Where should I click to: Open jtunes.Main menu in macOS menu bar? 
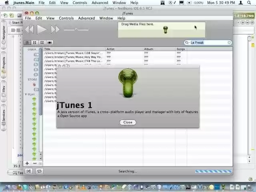tap(24, 3)
